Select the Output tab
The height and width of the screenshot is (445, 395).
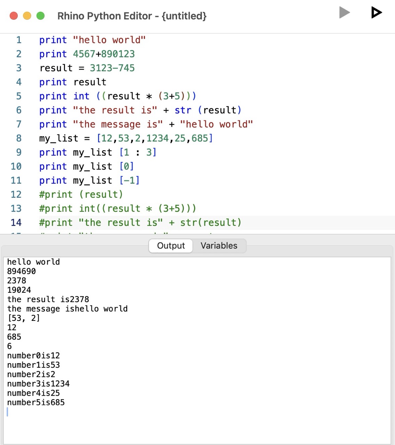coord(170,246)
